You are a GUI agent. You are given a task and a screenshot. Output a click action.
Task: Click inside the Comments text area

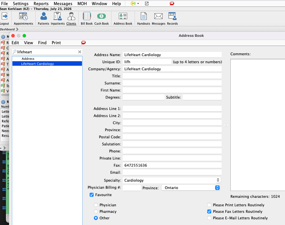(258, 125)
